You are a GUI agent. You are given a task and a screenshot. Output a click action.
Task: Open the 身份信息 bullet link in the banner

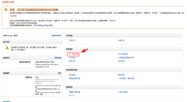(13, 16)
